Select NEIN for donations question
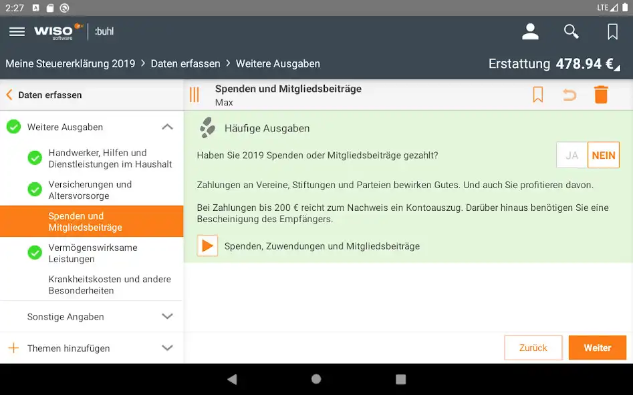This screenshot has height=395, width=633. [603, 154]
